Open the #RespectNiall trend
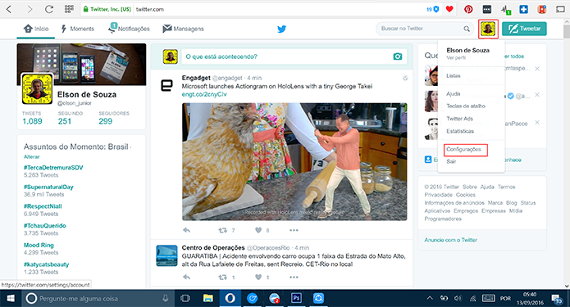The width and height of the screenshot is (570, 307). [x=43, y=206]
